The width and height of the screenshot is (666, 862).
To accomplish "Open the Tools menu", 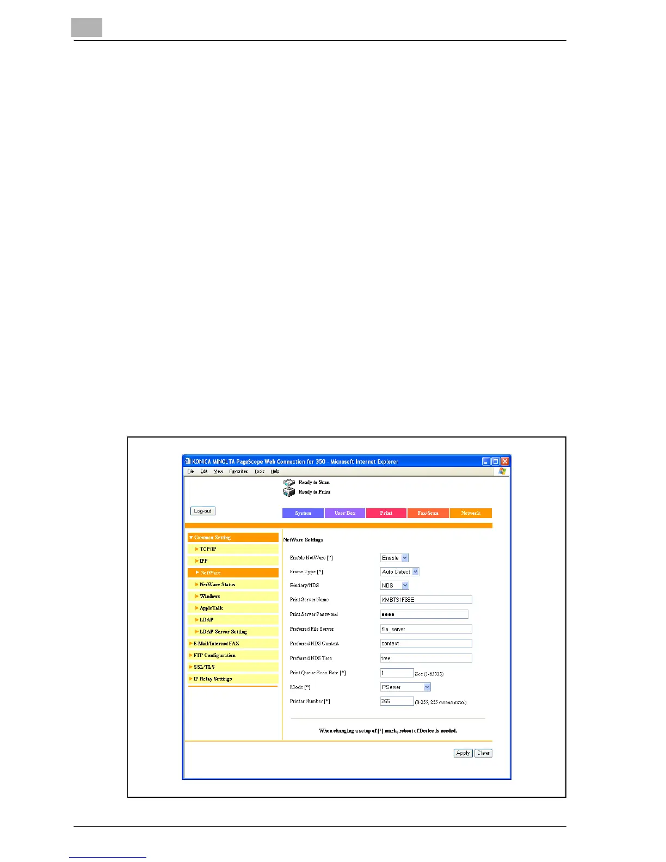I will pyautogui.click(x=260, y=471).
